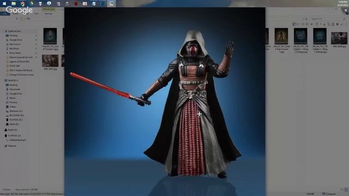Open the red icon in the taskbar

(76, 3)
